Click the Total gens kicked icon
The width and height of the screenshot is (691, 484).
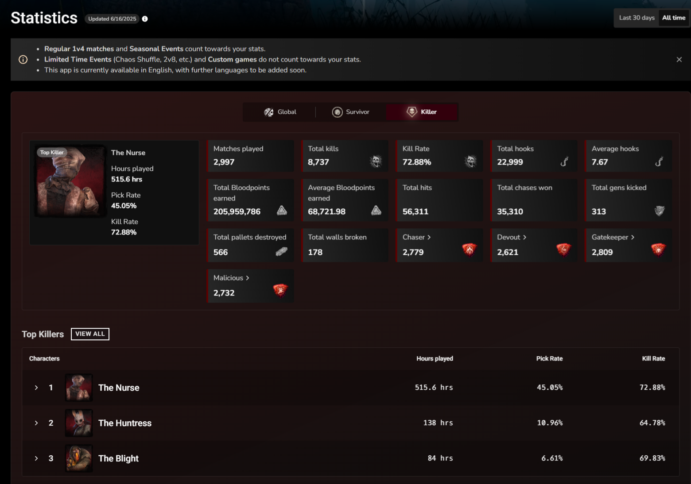[x=660, y=211]
